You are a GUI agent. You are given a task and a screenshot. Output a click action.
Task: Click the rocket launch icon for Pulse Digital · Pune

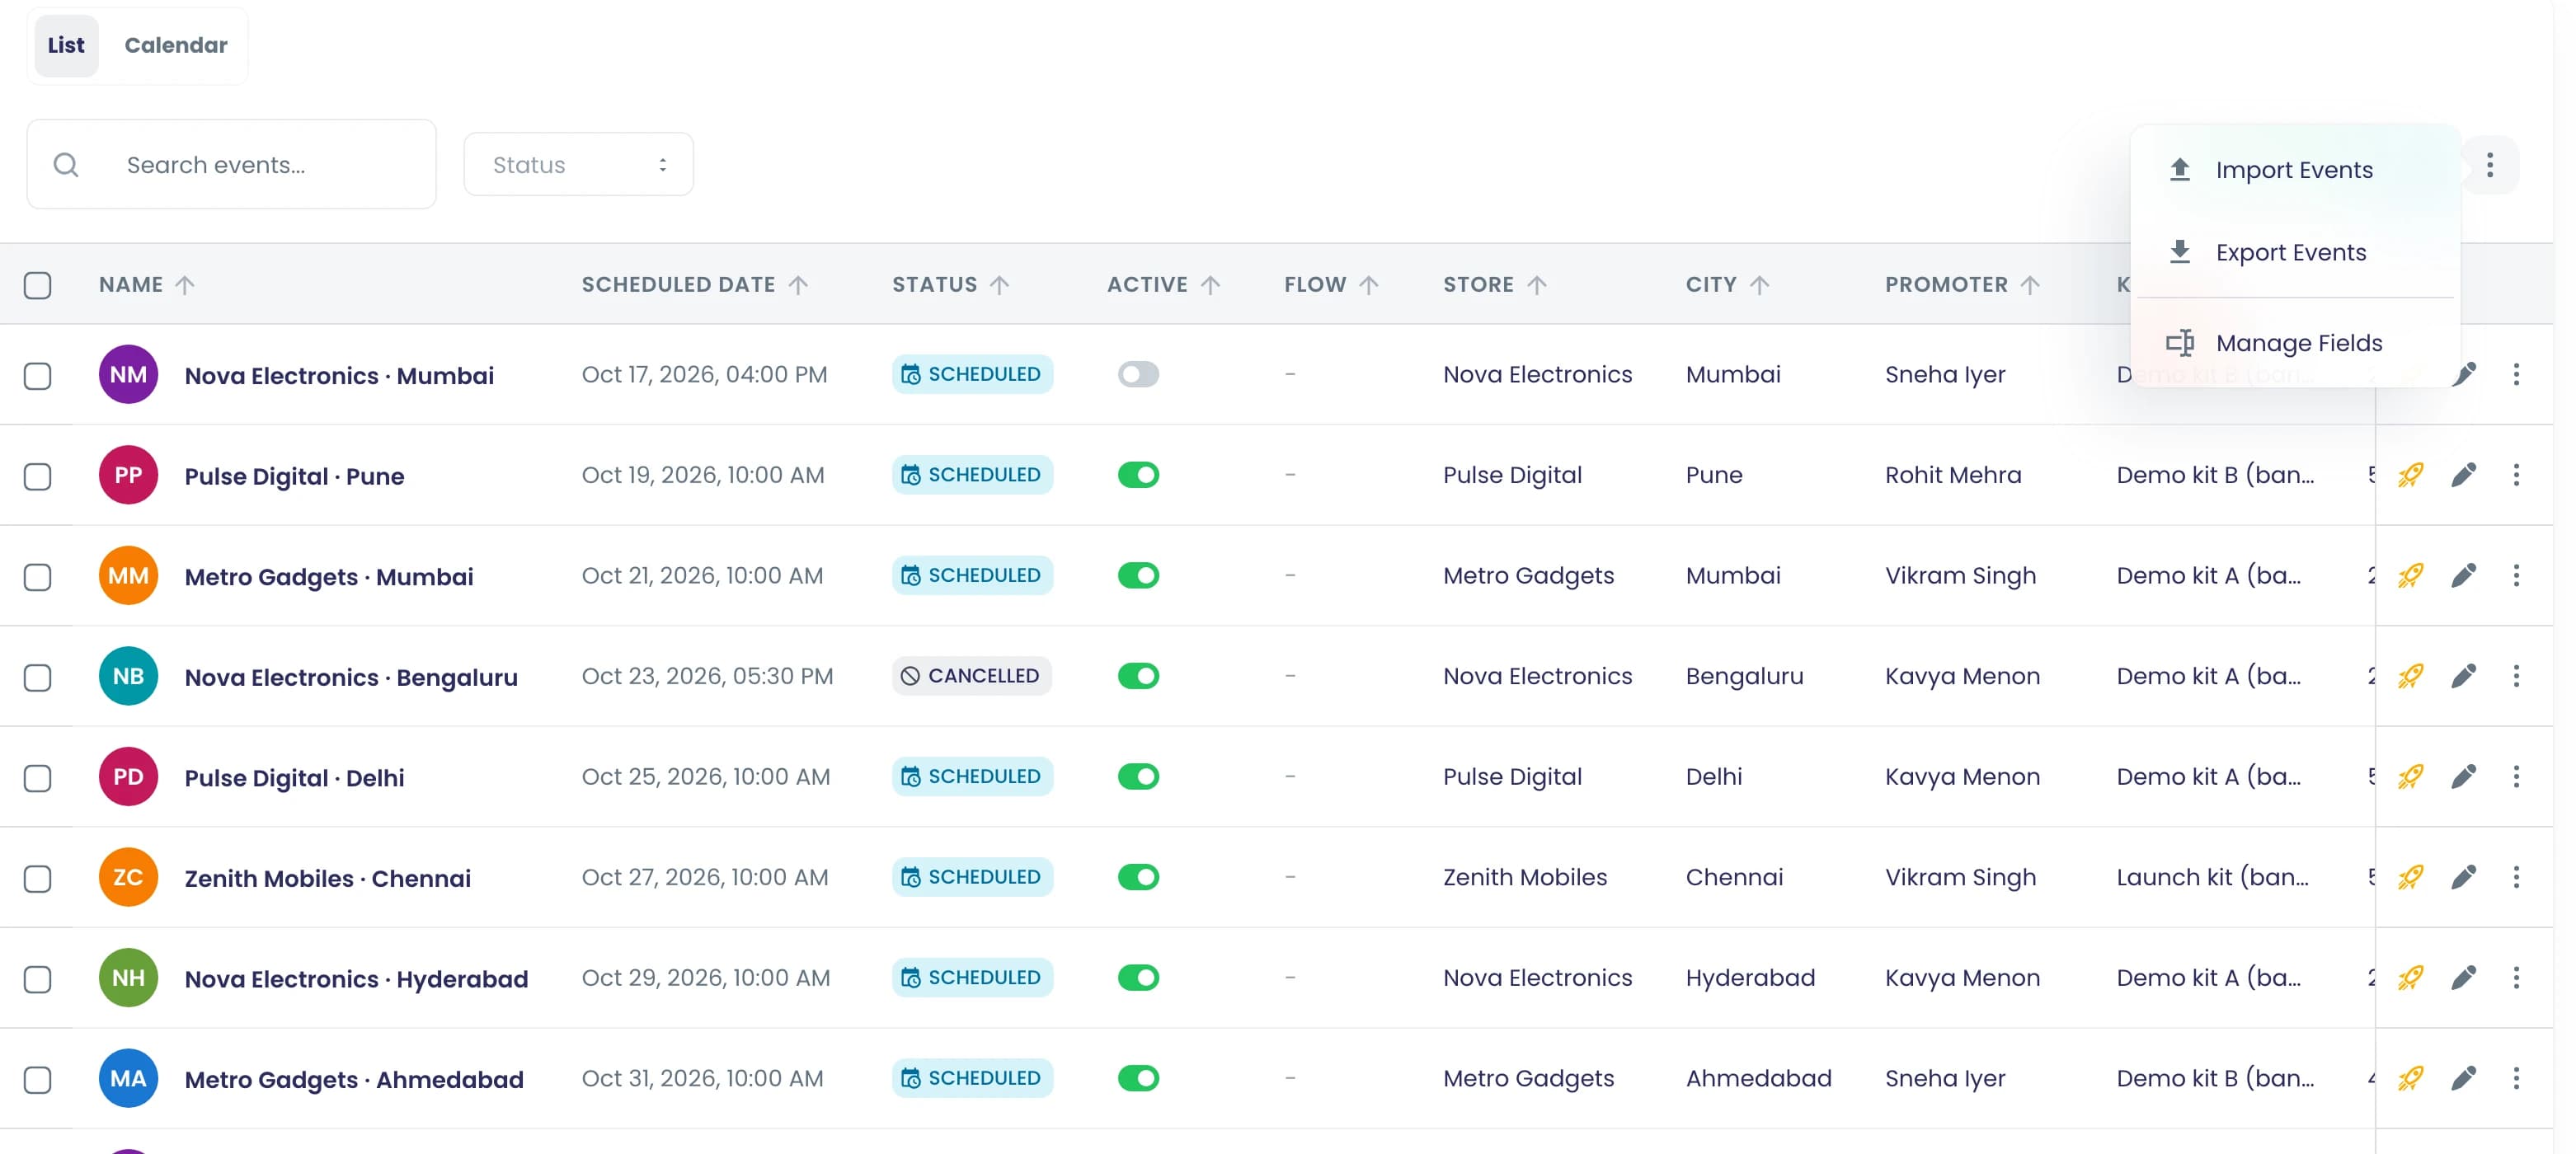(2410, 475)
